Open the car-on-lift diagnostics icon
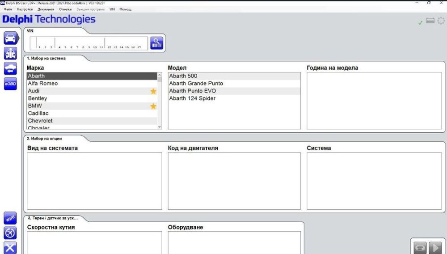Screen dimensions: 447x254 pyautogui.click(x=10, y=53)
